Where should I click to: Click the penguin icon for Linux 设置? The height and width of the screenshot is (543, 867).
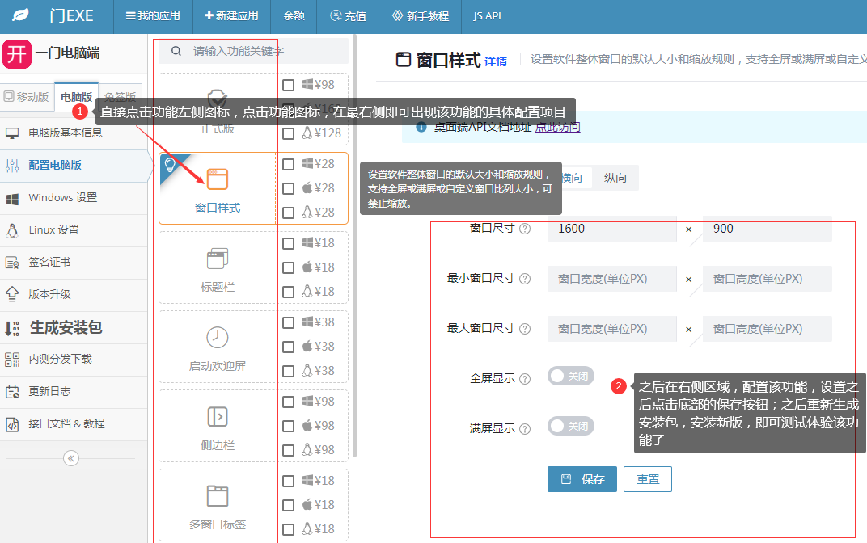pos(12,230)
